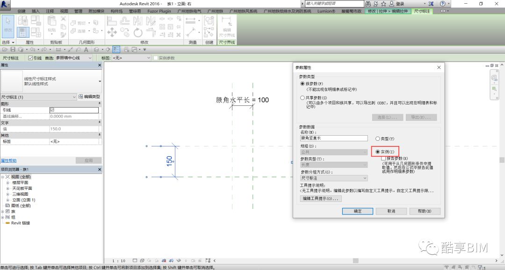Click the 1 : 10 view scale
This screenshot has height=270, width=505.
coord(118,261)
